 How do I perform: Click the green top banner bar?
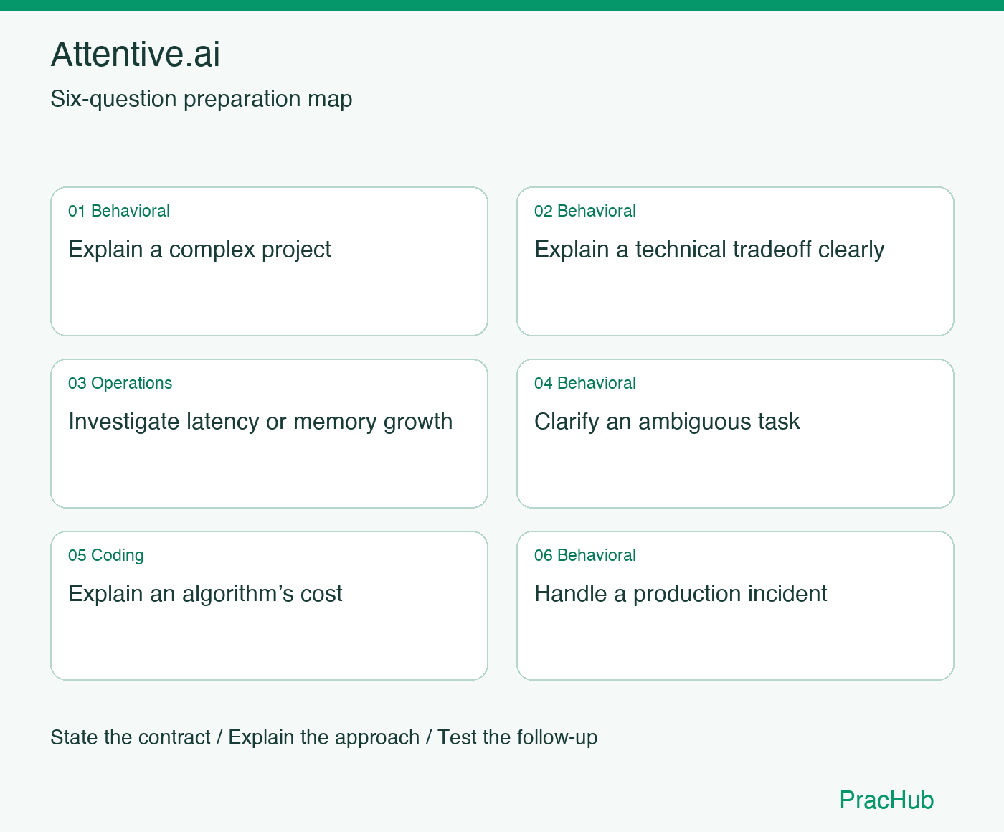[502, 5]
